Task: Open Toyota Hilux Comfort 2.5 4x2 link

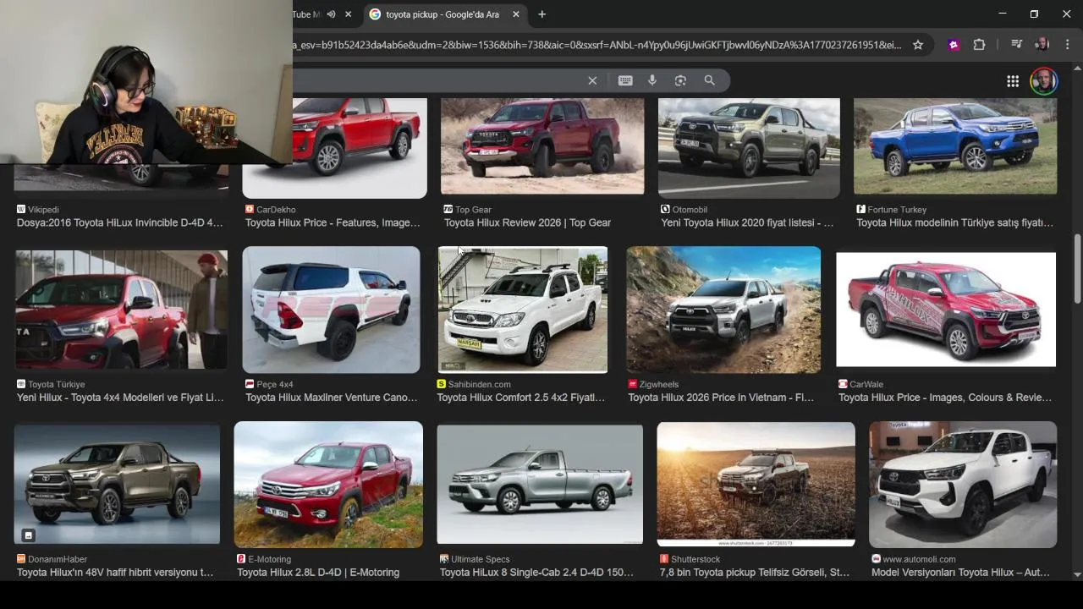Action: click(x=521, y=398)
